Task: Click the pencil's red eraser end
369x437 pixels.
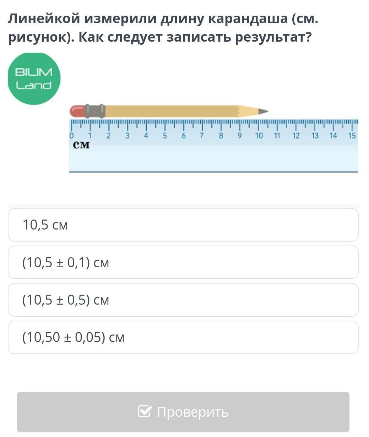Action: pos(77,111)
